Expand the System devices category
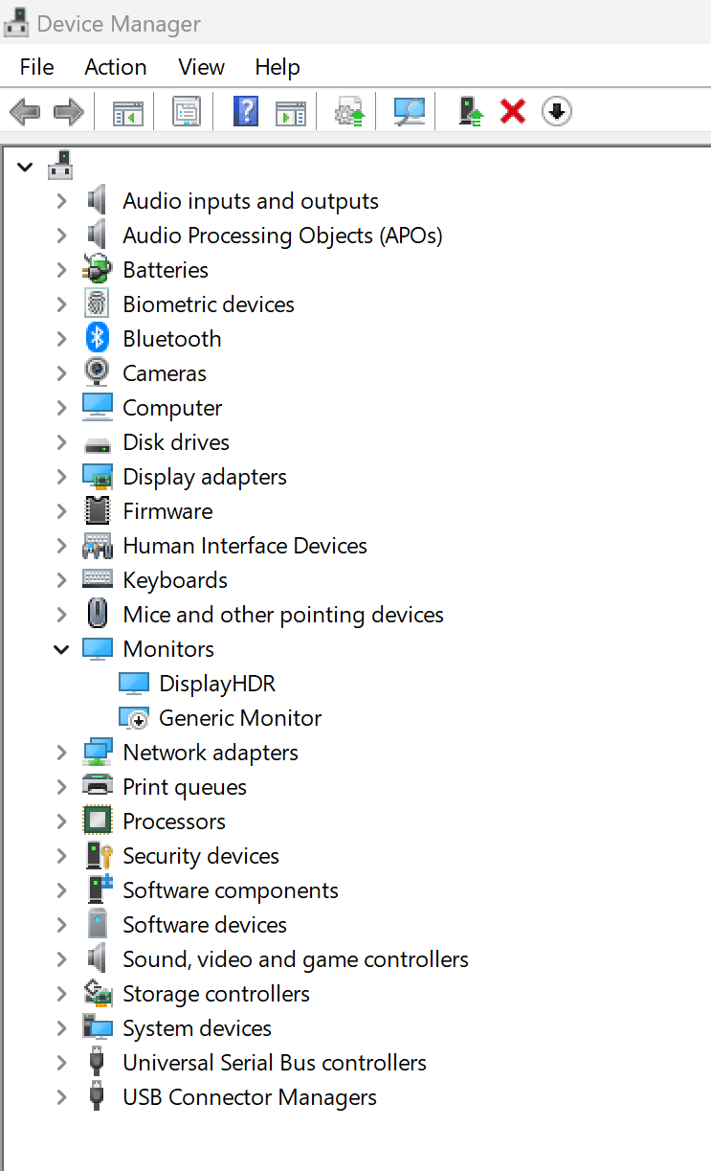 pos(61,1027)
